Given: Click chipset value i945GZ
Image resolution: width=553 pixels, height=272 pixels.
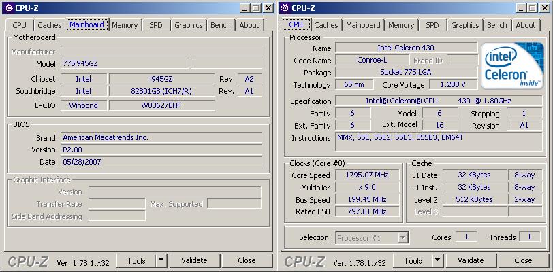Looking at the screenshot, I should tap(161, 79).
